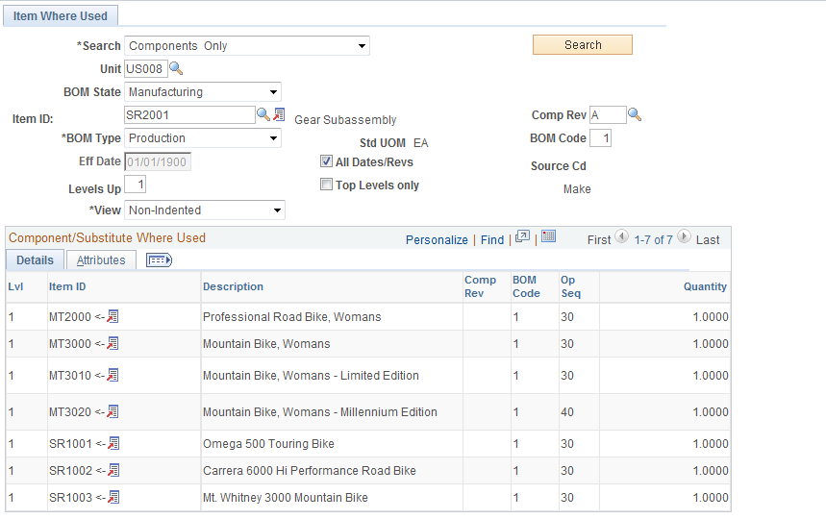Image resolution: width=826 pixels, height=519 pixels.
Task: Show all columns tab icon
Action: coord(159,260)
